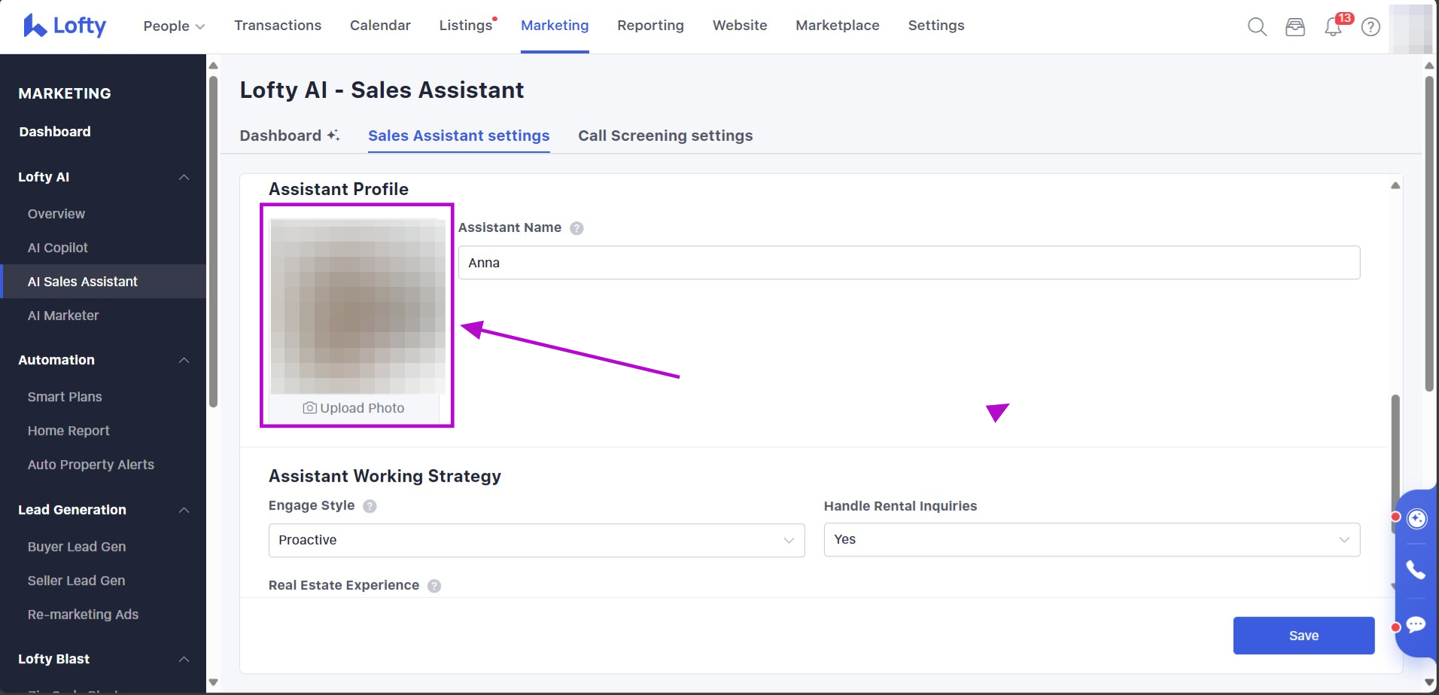Open the sidebar Dashboard link
Image resolution: width=1439 pixels, height=695 pixels.
point(55,132)
